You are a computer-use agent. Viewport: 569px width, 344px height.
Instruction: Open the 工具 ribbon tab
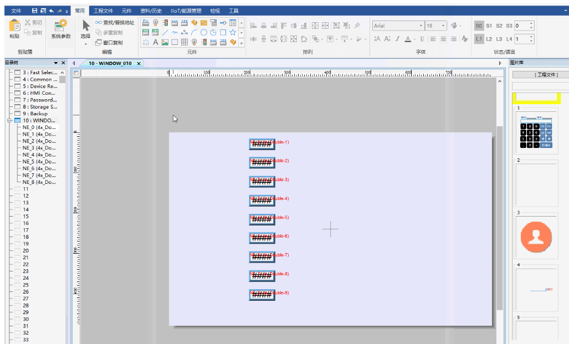pos(234,11)
